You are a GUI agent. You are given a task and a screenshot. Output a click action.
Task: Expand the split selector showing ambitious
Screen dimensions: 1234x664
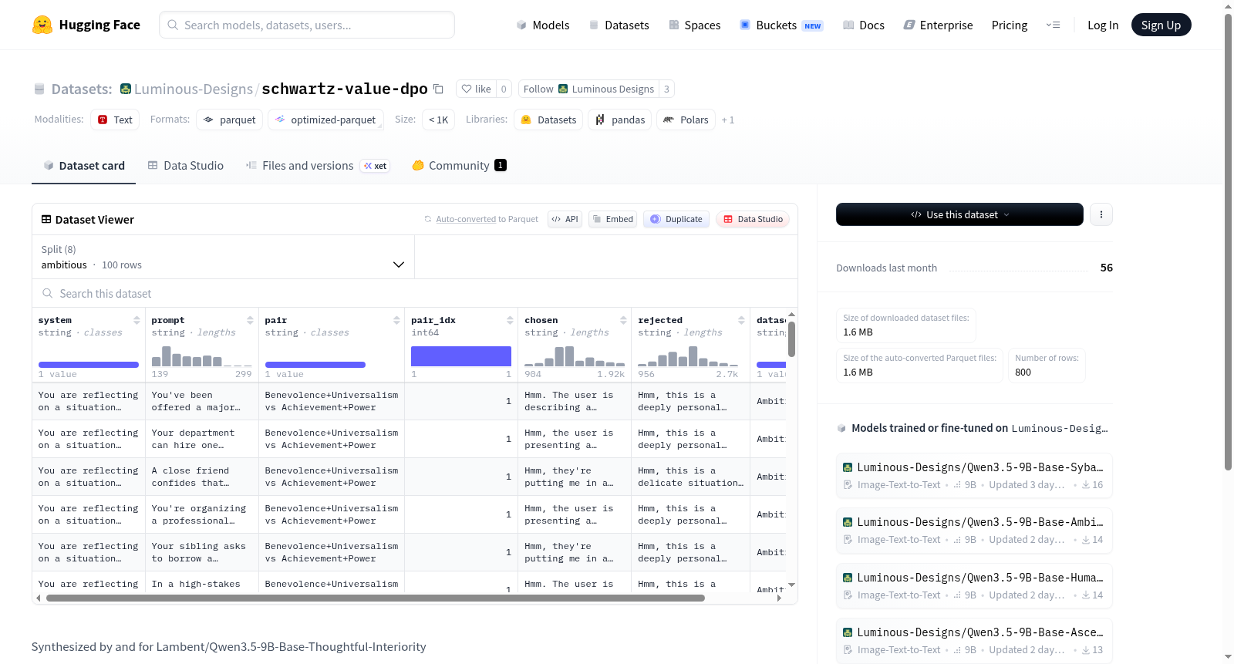click(223, 257)
